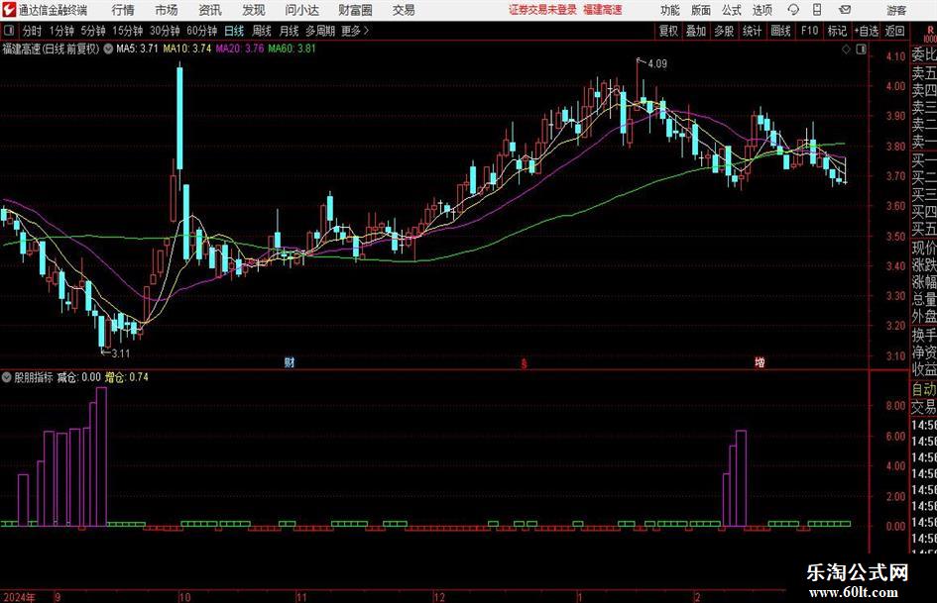Switch to the 5分钟 period tab
937x603 pixels.
click(93, 31)
